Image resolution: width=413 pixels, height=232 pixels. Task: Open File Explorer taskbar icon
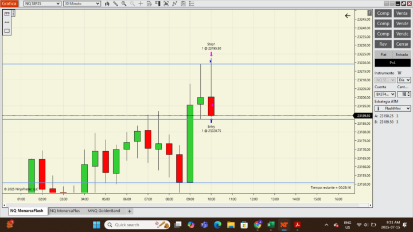pyautogui.click(x=231, y=225)
